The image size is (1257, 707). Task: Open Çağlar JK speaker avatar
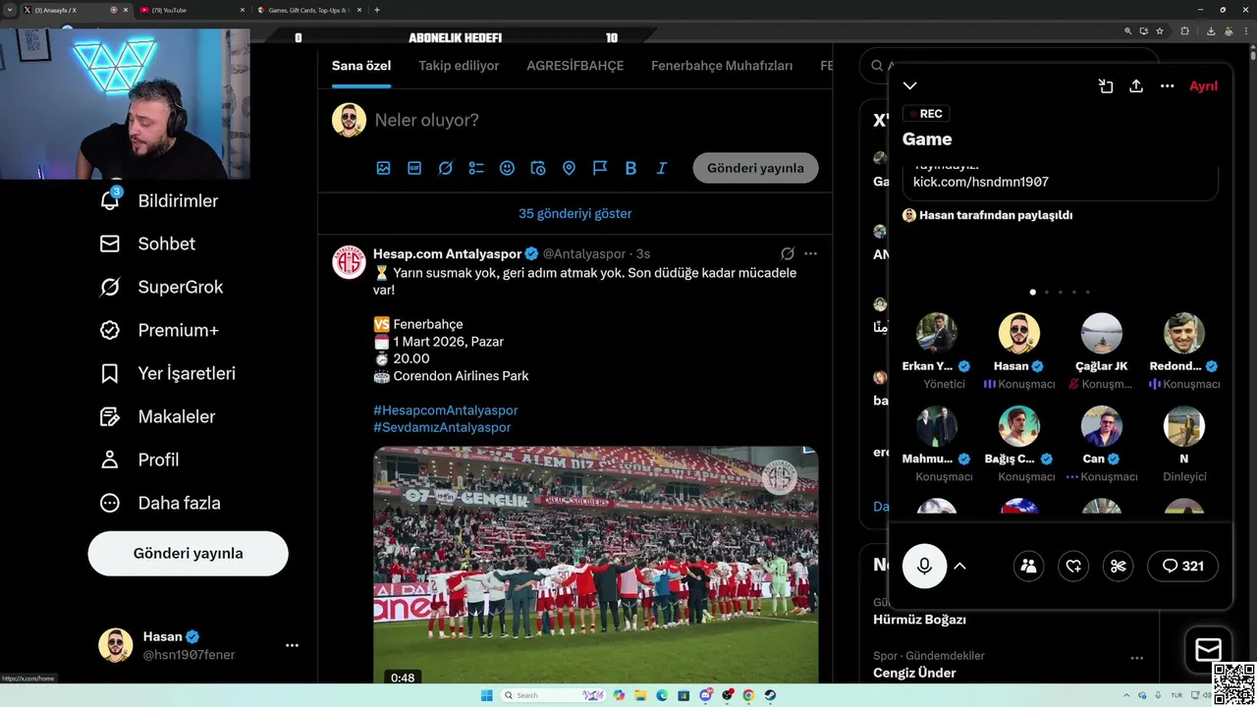(1102, 334)
